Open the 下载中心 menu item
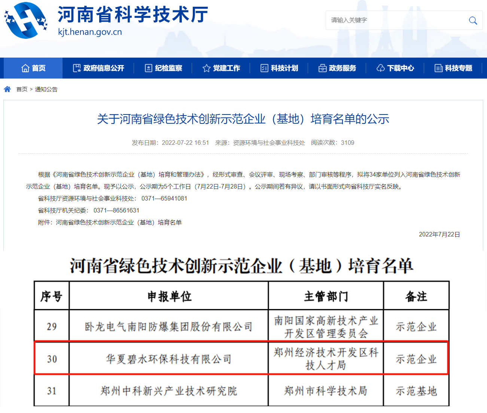Viewport: 487px width, 413px height. (395, 68)
